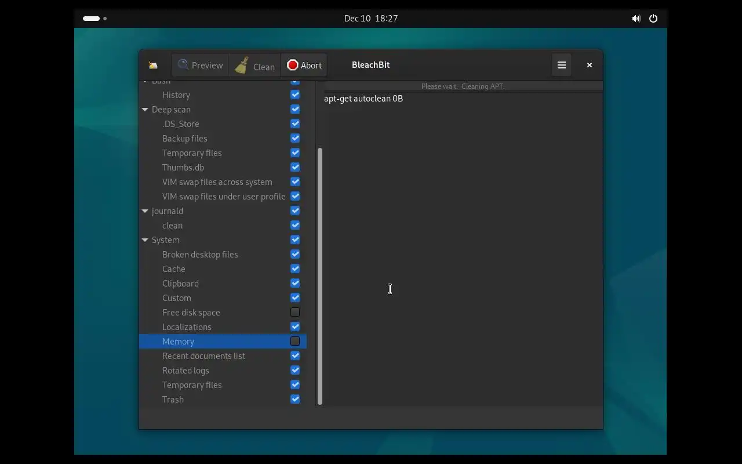Toggle the Broken desktop files checkbox
742x464 pixels.
(295, 254)
